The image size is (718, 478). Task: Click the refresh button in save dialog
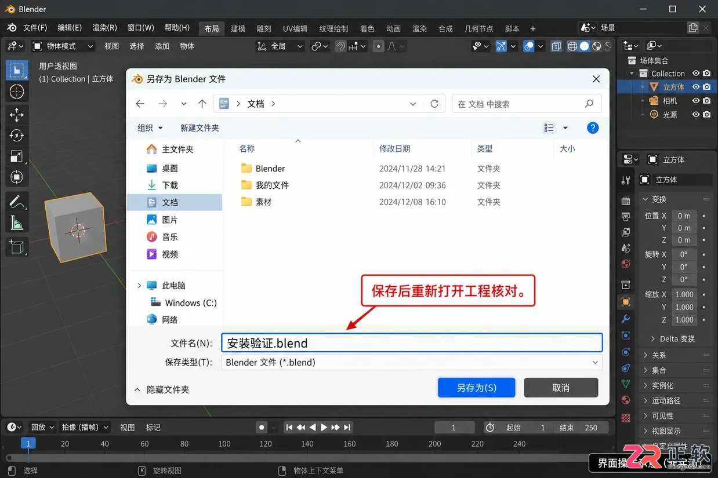pos(434,104)
